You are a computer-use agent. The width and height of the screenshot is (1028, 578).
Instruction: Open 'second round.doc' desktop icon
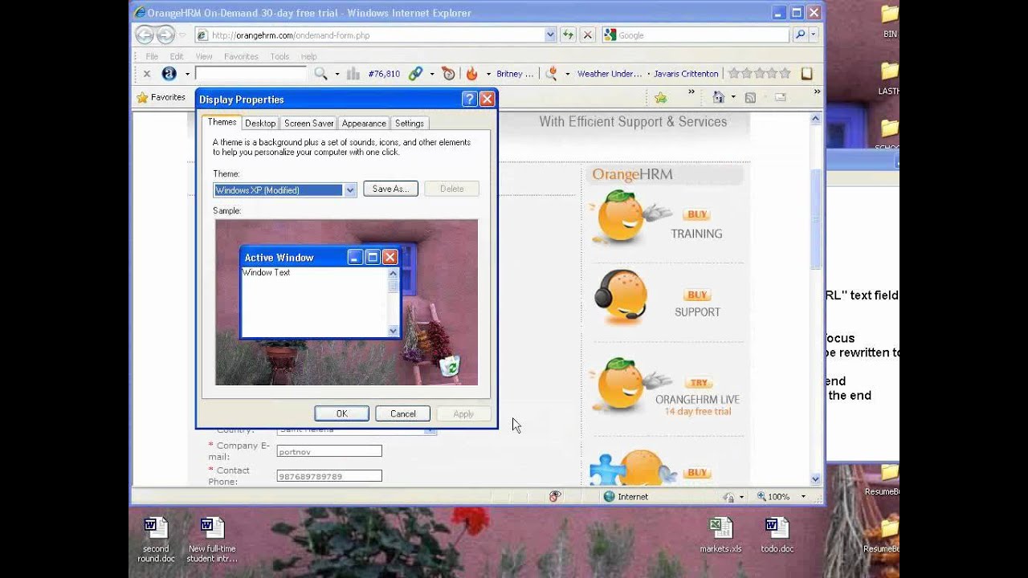click(x=156, y=539)
